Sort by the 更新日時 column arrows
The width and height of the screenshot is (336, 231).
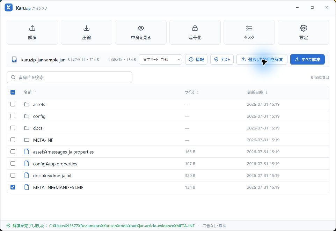pos(266,92)
